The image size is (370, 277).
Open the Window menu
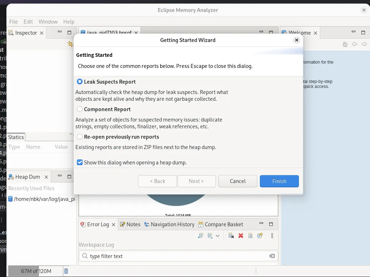click(x=48, y=22)
